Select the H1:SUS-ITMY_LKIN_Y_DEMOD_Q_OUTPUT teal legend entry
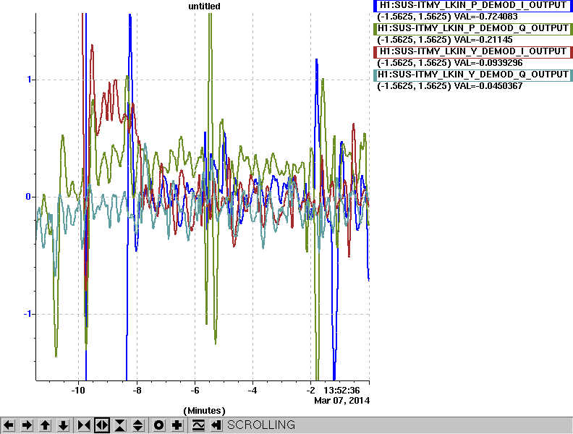The width and height of the screenshot is (573, 434). pos(472,75)
